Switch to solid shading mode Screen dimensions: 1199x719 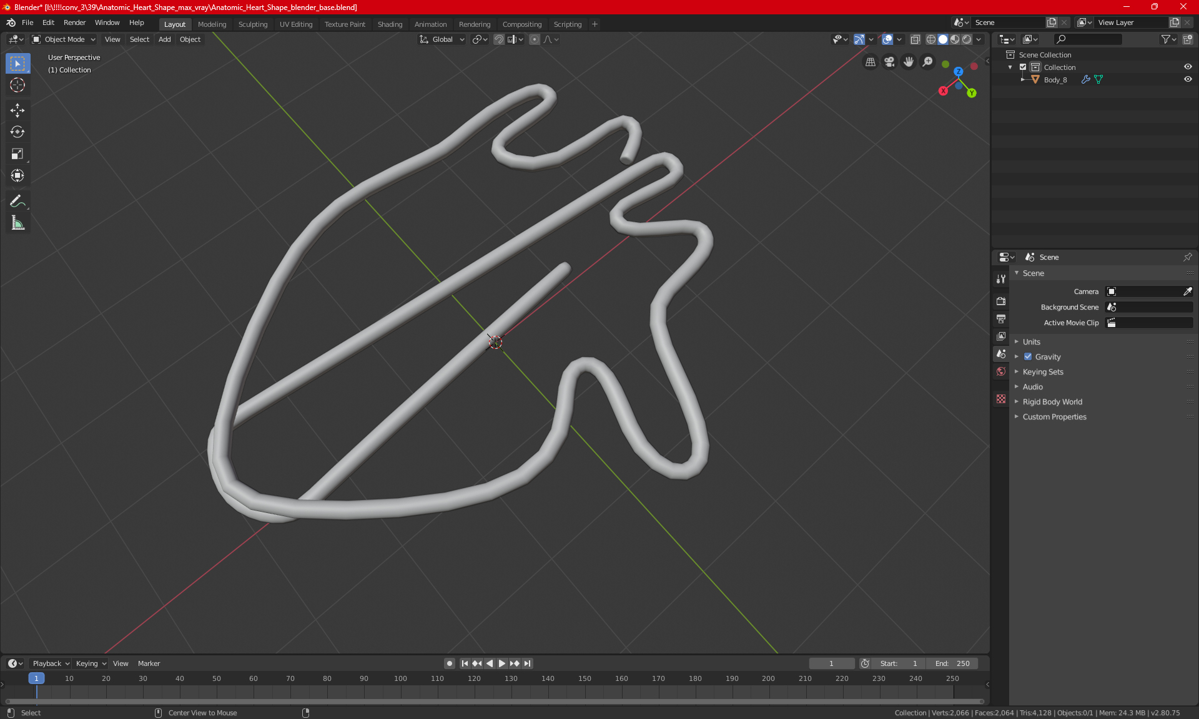click(943, 39)
